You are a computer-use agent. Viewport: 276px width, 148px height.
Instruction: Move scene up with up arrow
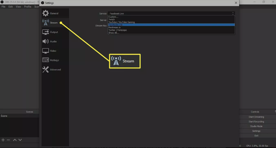tap(15, 140)
